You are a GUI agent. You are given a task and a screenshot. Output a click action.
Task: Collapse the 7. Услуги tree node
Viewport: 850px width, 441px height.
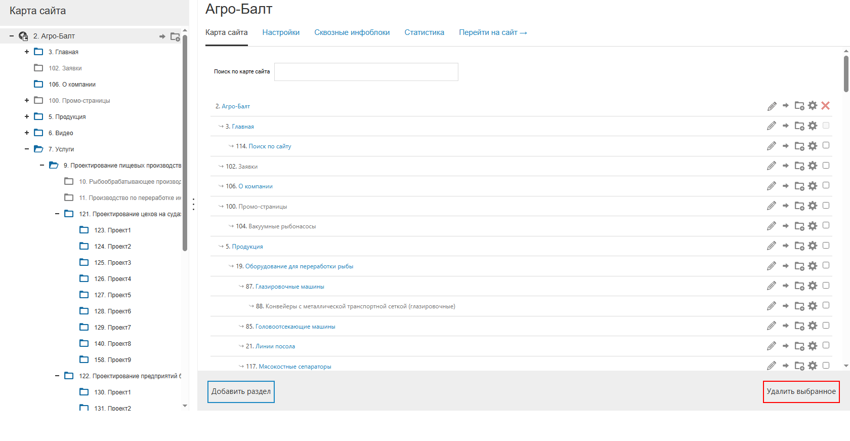click(x=27, y=149)
